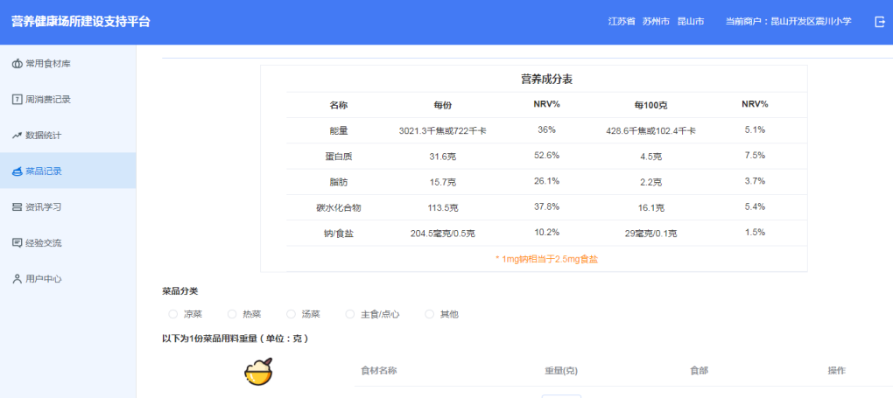Viewport: 893px width, 398px height.
Task: Click the logout icon in header
Action: [879, 22]
